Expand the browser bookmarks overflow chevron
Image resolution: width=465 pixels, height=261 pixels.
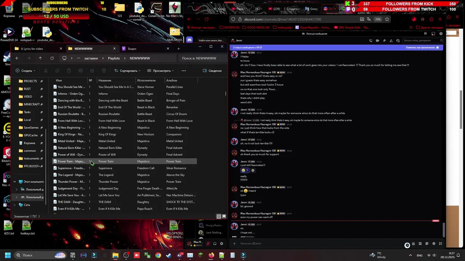click(x=411, y=27)
